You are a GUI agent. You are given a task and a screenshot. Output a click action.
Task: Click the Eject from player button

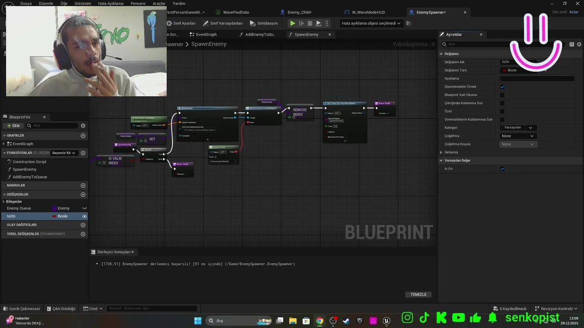[x=318, y=23]
